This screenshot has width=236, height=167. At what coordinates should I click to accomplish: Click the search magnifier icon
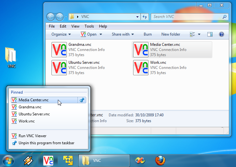tap(224, 17)
